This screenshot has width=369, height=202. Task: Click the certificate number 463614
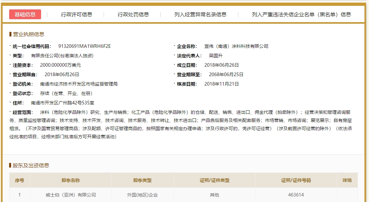(x=296, y=195)
